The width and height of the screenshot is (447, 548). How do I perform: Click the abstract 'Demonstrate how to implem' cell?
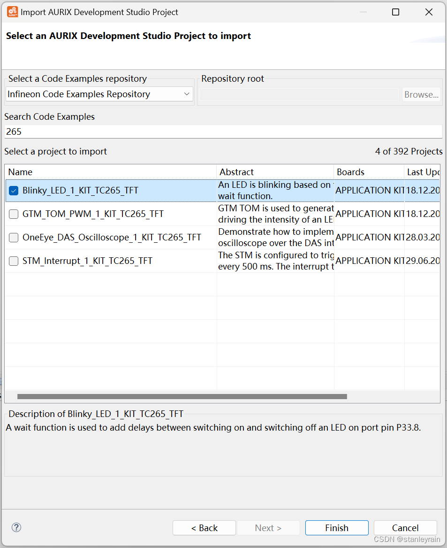pos(275,237)
